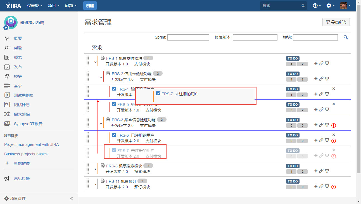Click the 模块 filter input field

pyautogui.click(x=315, y=37)
